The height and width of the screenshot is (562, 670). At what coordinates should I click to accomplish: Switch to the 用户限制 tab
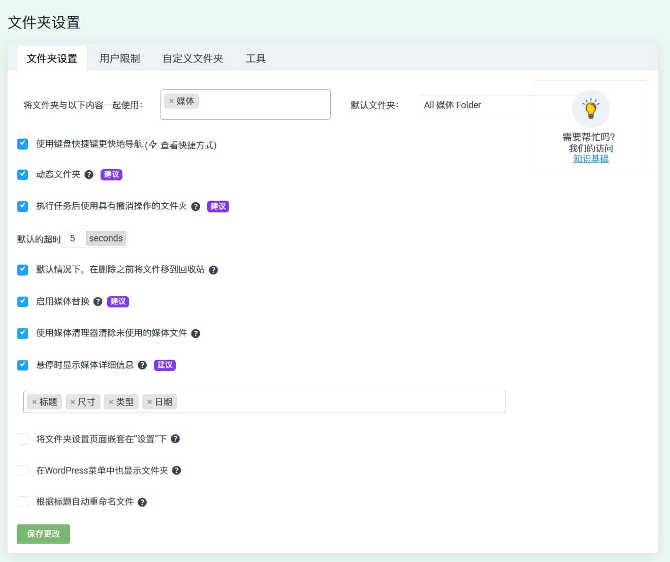click(119, 58)
